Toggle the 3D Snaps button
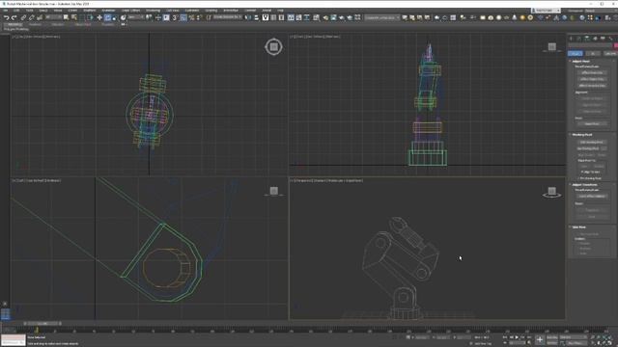This screenshot has height=347, width=618. (175, 17)
